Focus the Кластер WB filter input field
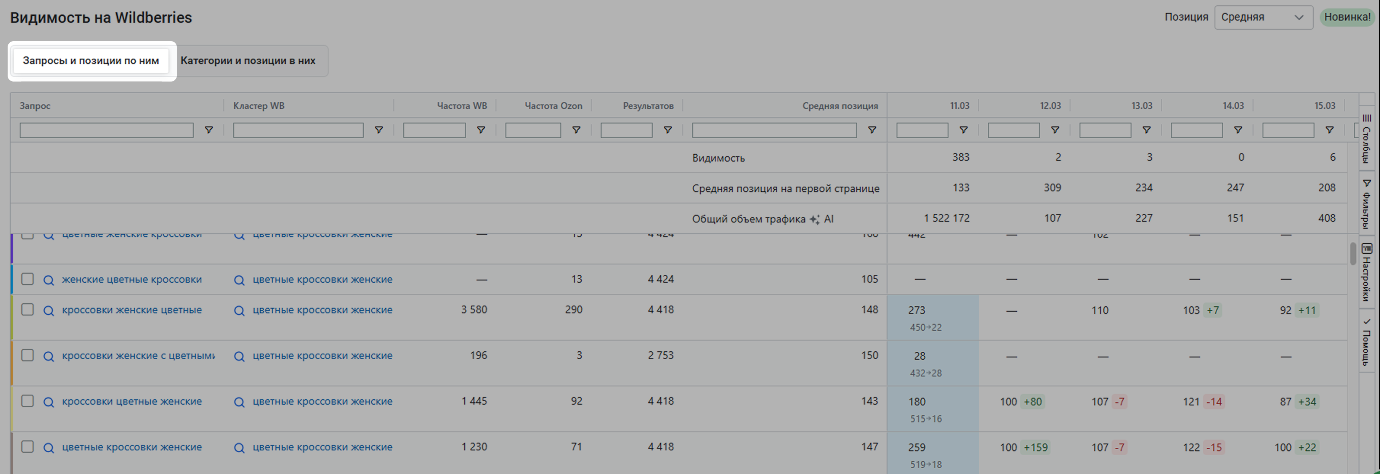 [298, 130]
